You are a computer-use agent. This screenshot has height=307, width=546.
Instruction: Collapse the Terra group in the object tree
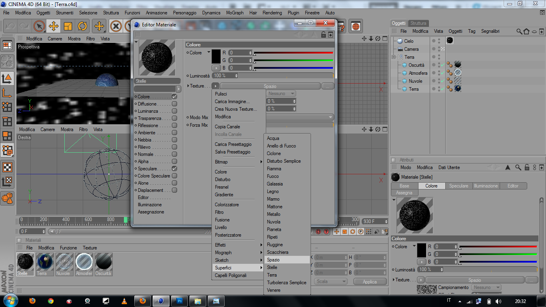[393, 57]
